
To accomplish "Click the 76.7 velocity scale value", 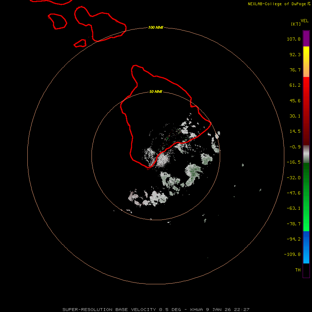I will click(295, 70).
